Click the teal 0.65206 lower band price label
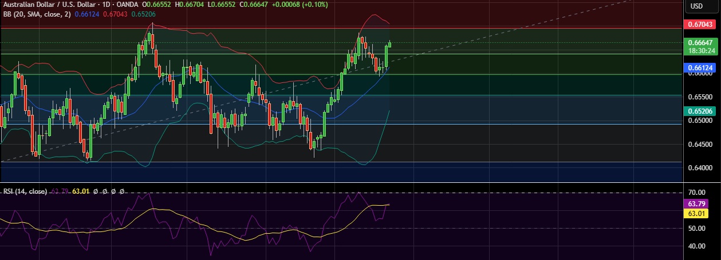 (700, 111)
